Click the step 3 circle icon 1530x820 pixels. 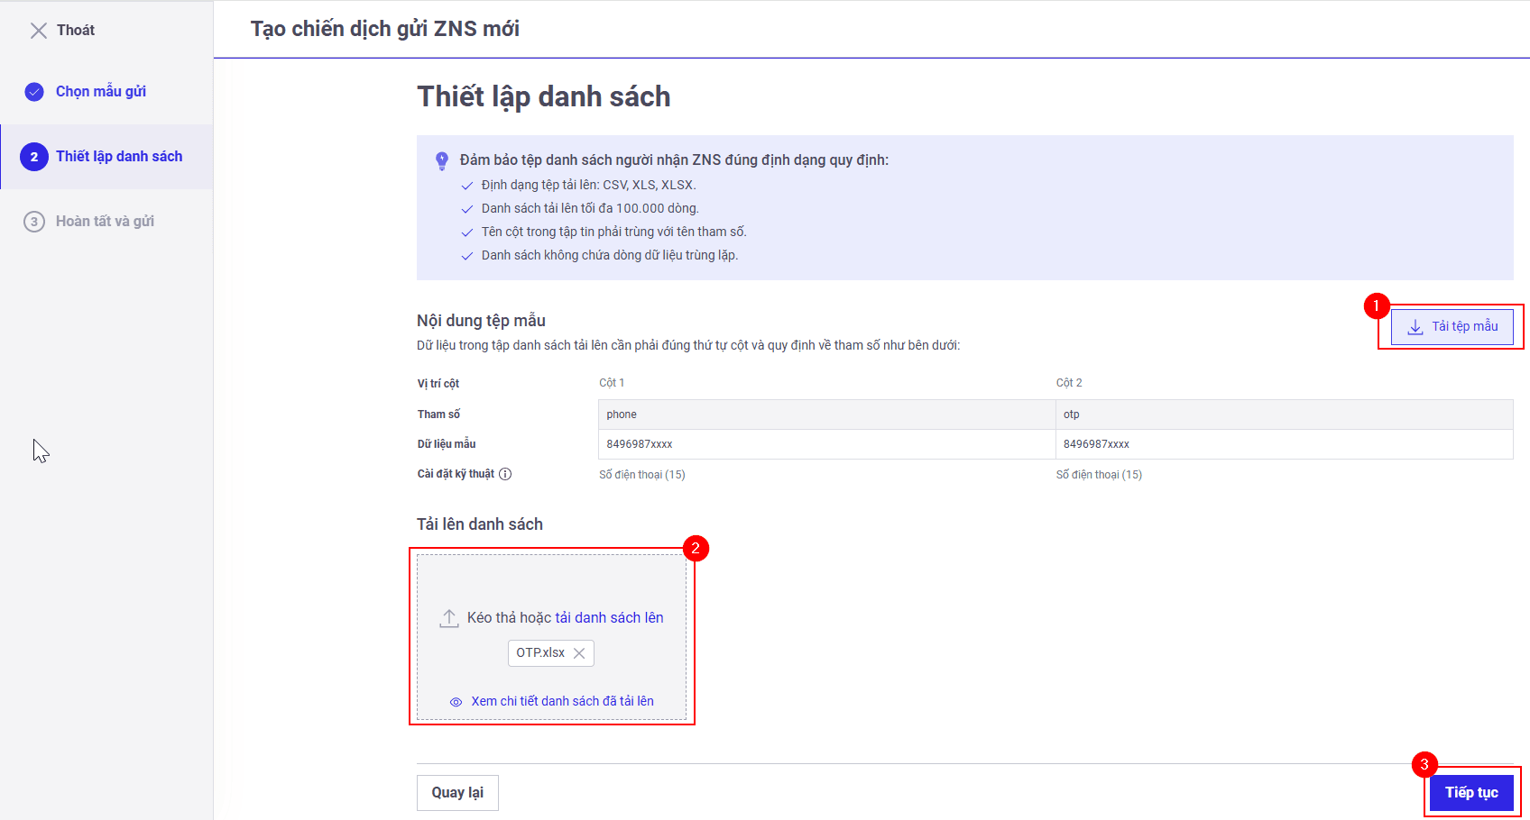pyautogui.click(x=34, y=222)
